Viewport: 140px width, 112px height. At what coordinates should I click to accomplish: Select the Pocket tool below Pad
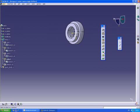click(103, 34)
